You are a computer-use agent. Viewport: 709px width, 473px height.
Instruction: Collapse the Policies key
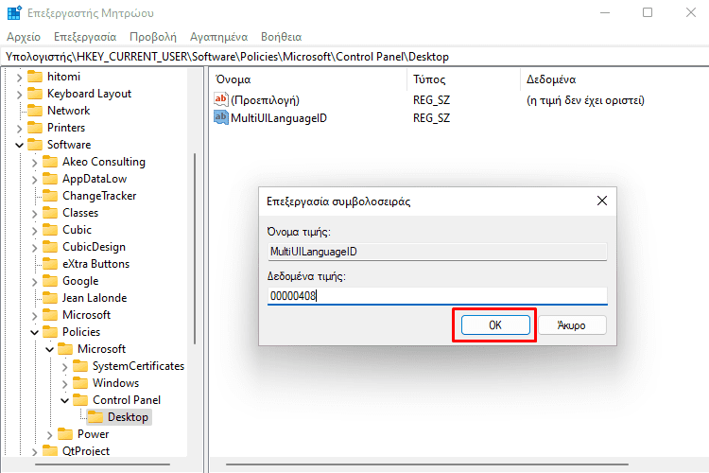click(x=34, y=333)
